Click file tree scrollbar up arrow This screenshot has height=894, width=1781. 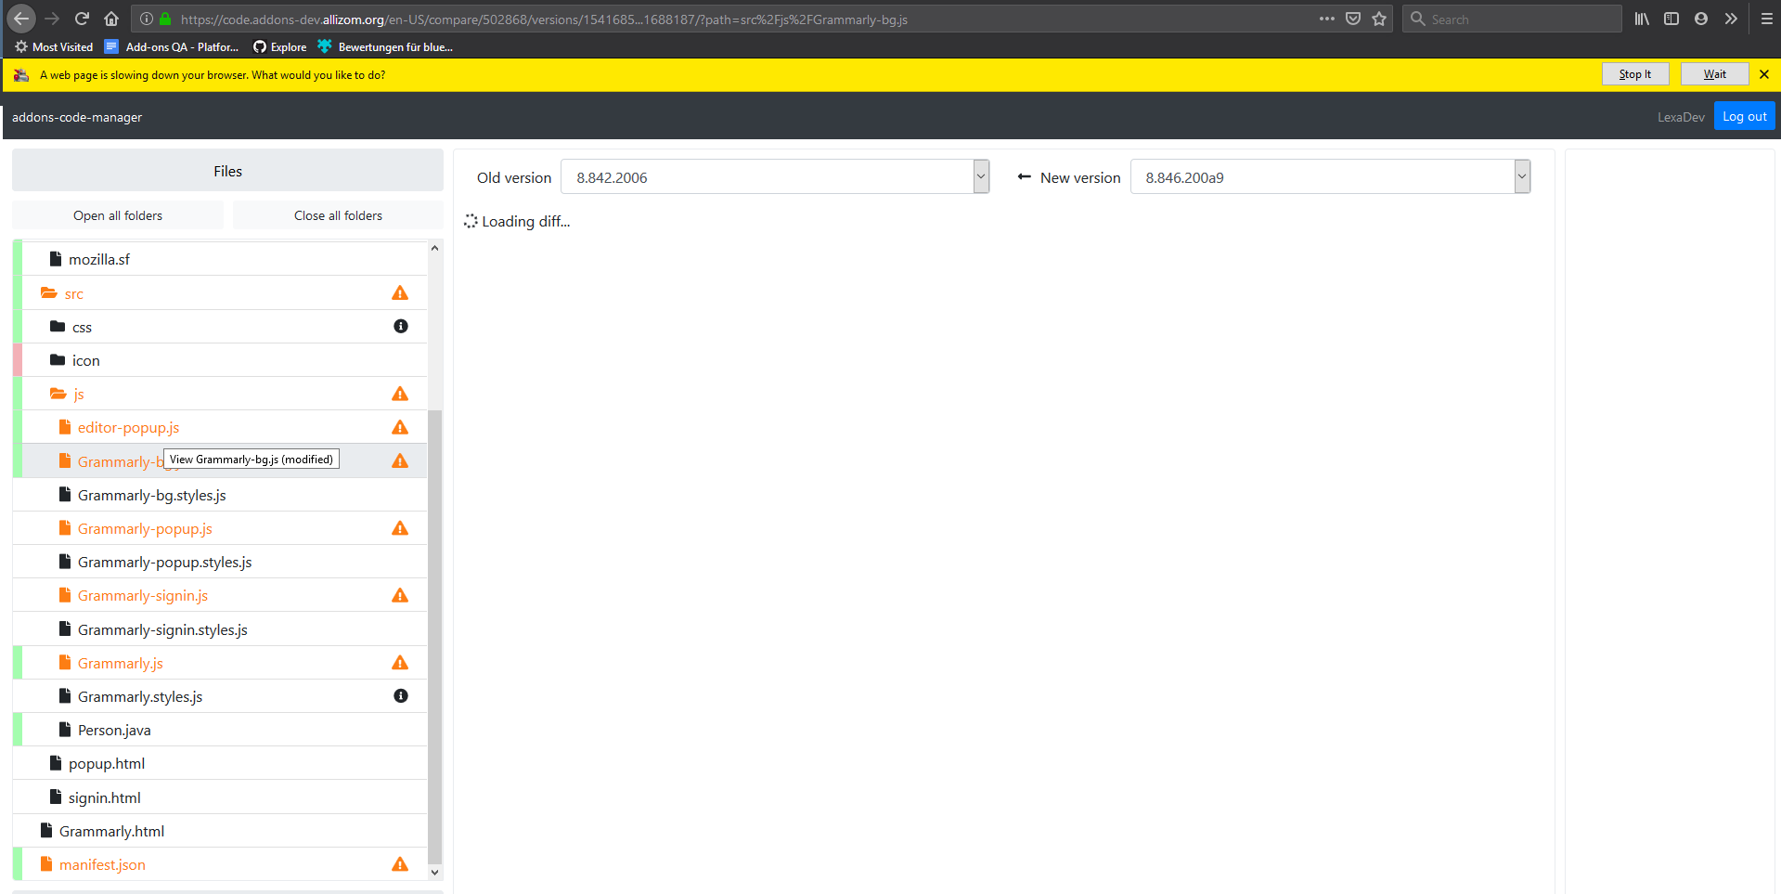click(x=434, y=248)
